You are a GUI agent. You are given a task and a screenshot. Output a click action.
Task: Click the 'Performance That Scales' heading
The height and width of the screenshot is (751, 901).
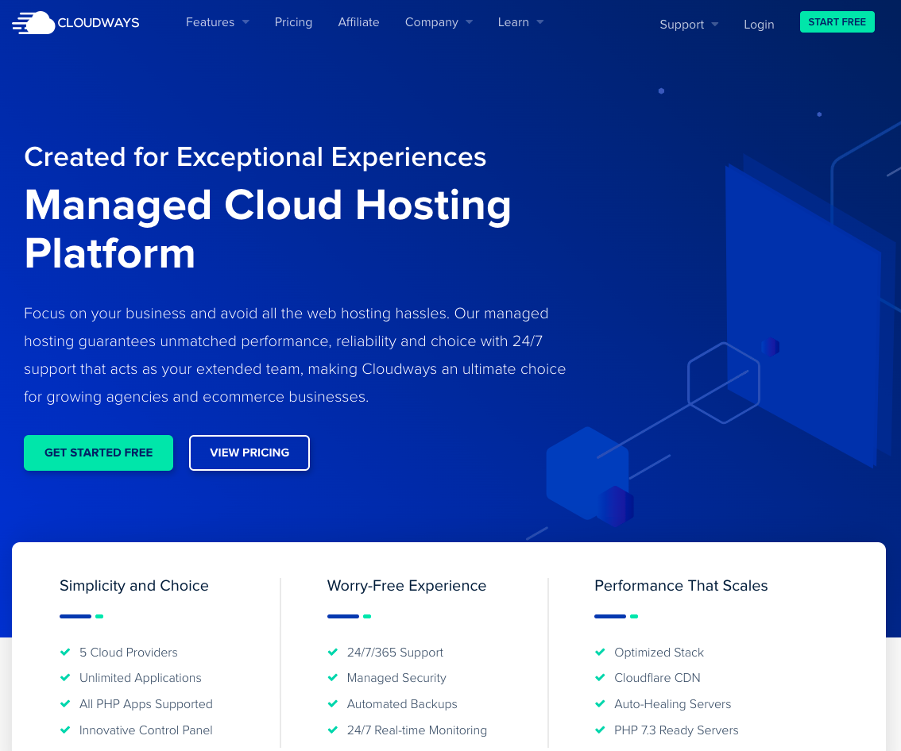coord(681,586)
